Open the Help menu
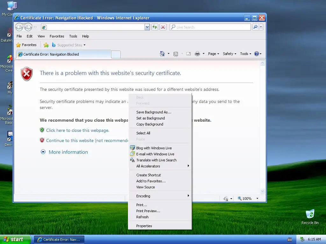The height and width of the screenshot is (244, 326). (x=85, y=36)
